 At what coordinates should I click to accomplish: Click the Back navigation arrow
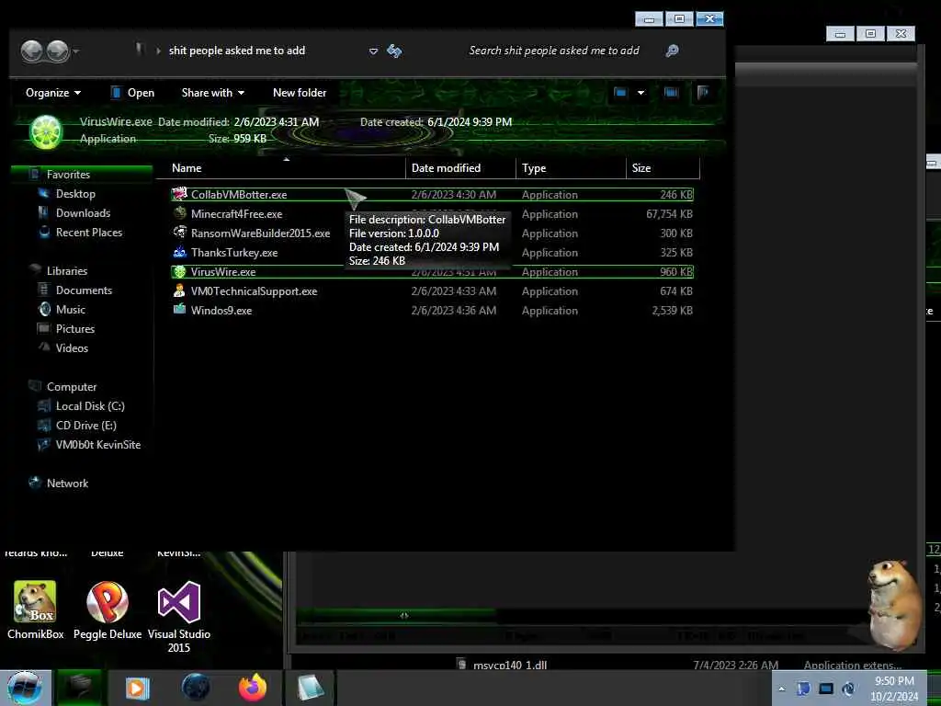coord(32,51)
